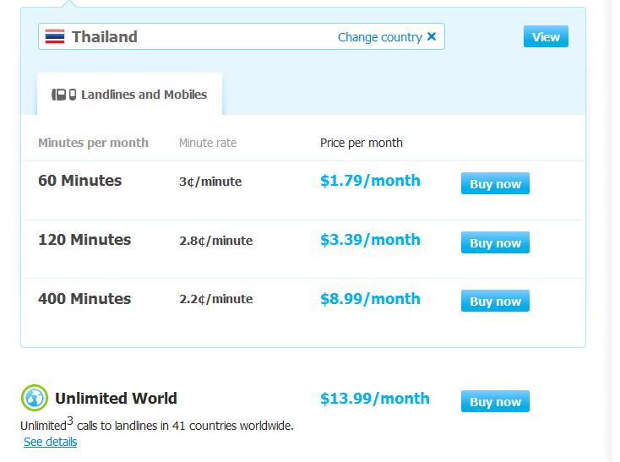Click the mobile phone icon in tab
The image size is (620, 462).
73,95
